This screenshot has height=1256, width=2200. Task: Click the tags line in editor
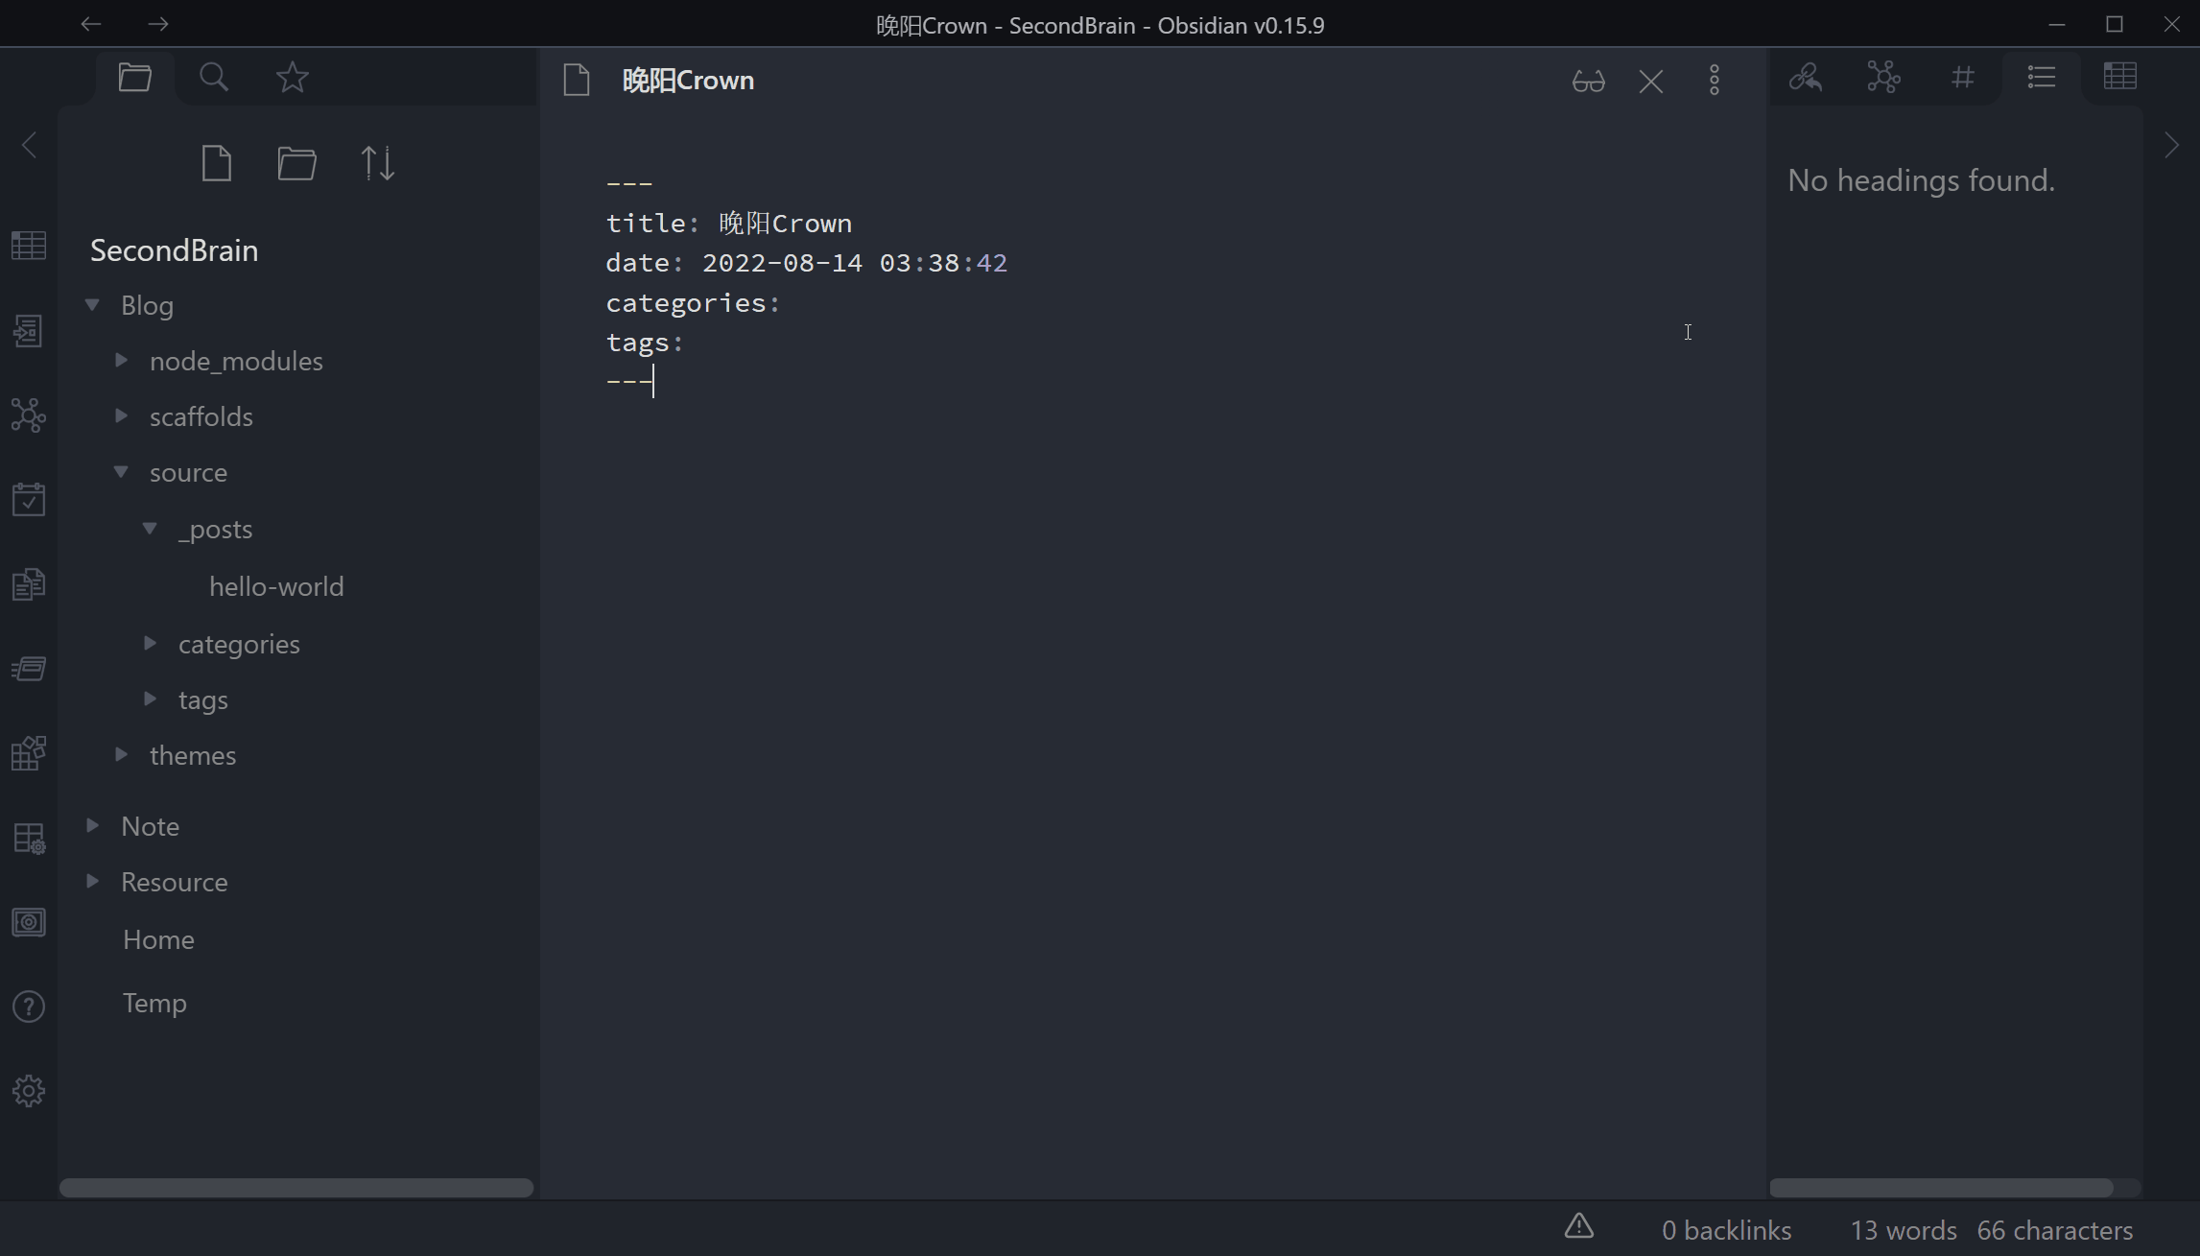[644, 343]
